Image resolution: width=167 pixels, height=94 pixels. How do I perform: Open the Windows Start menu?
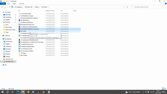(x=2, y=92)
